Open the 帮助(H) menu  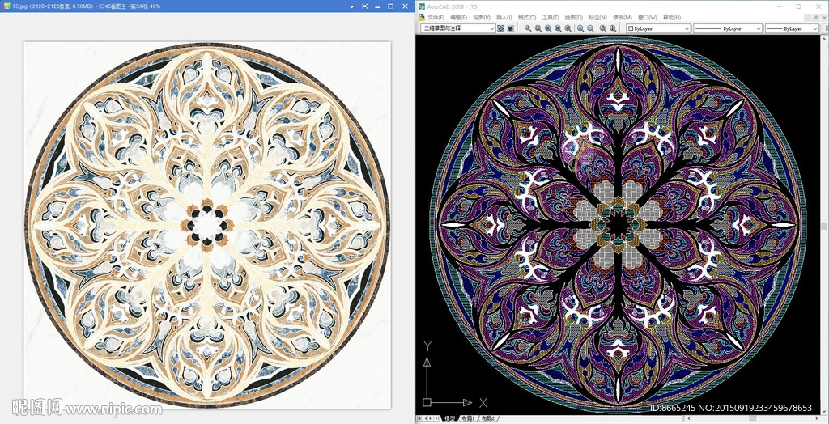pos(671,18)
